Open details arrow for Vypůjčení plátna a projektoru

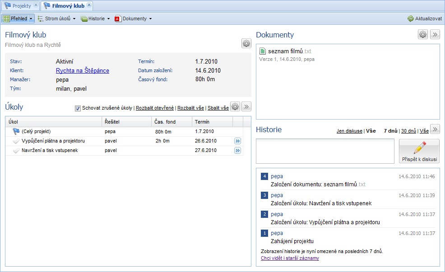pyautogui.click(x=237, y=141)
